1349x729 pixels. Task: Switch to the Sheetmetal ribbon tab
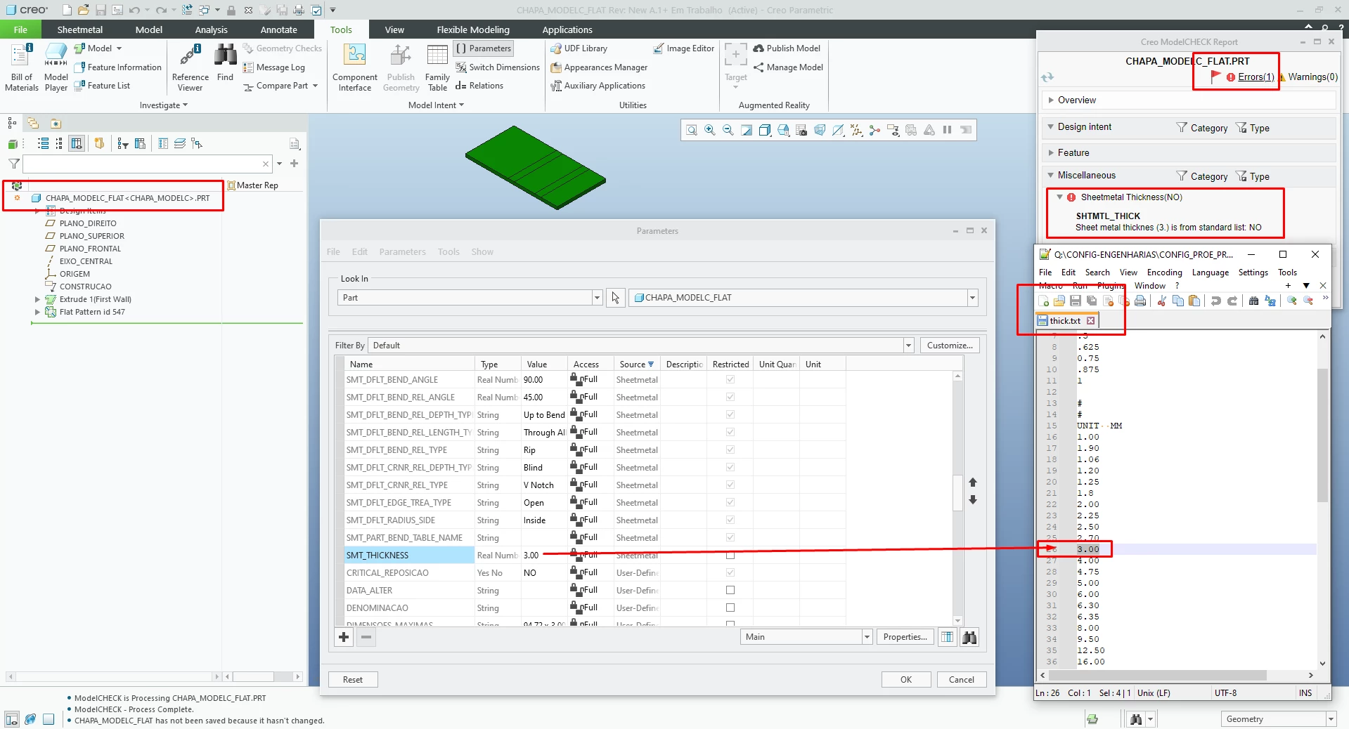[x=80, y=29]
